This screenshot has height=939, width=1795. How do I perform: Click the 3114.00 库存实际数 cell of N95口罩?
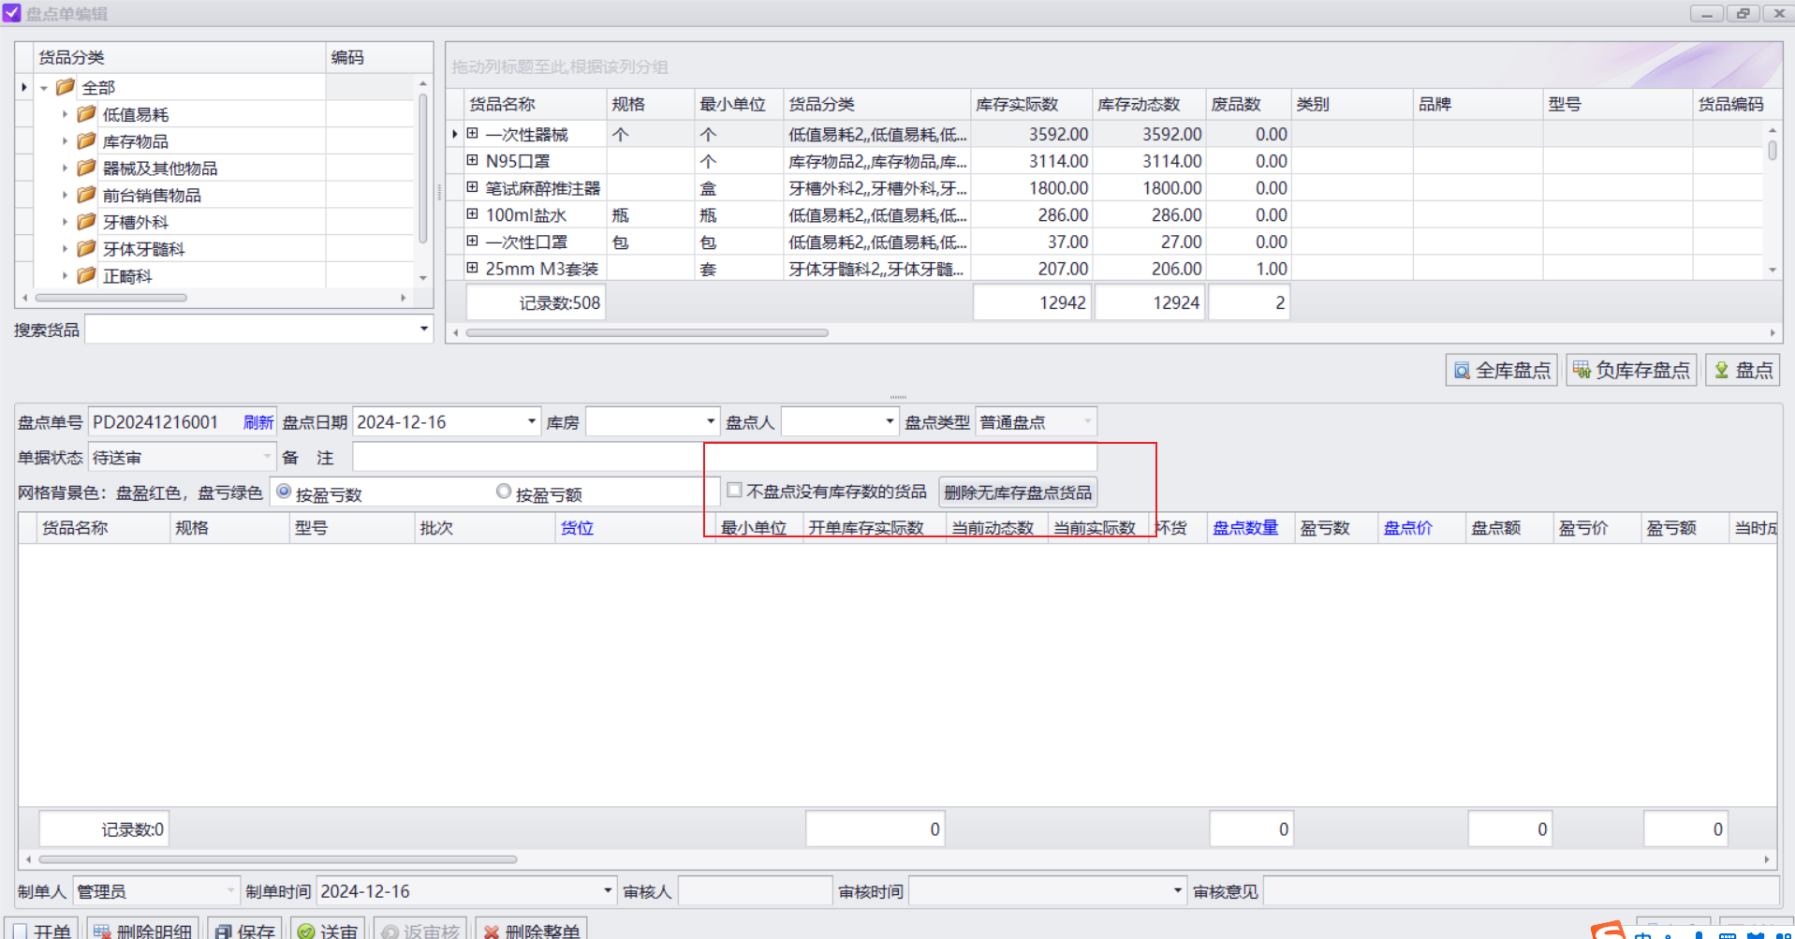[1031, 161]
